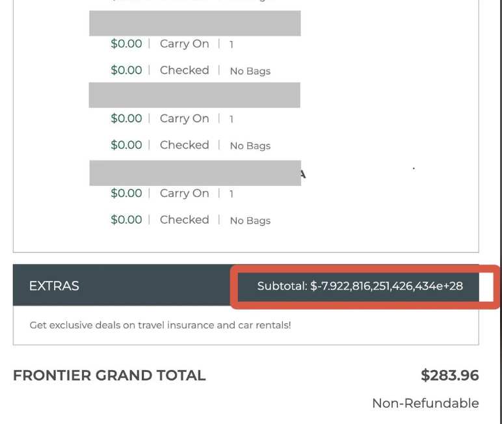This screenshot has height=424, width=502.
Task: Click the Non-Refundable label
Action: tap(425, 403)
